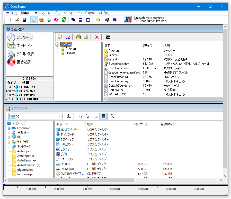Select DeepBurner.exe in file list
The width and height of the screenshot is (231, 199).
tap(119, 68)
